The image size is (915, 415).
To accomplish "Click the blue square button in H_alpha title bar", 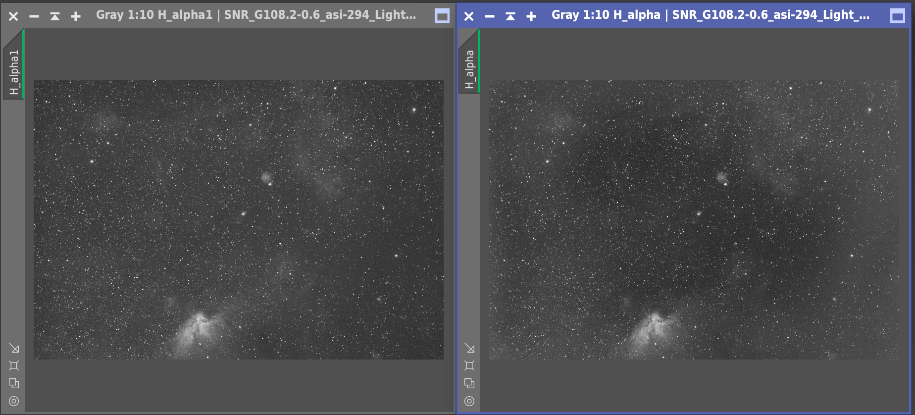I will coord(898,16).
